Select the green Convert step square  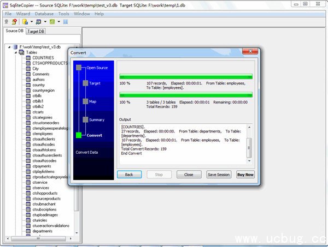click(79, 135)
